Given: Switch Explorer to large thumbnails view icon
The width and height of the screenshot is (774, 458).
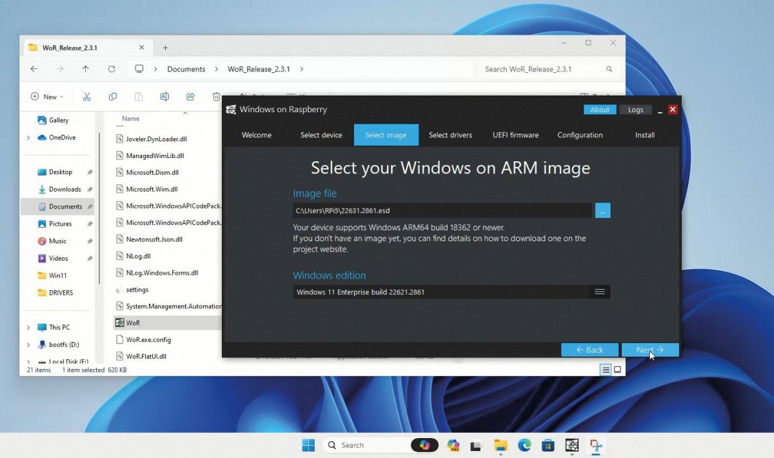Looking at the screenshot, I should pyautogui.click(x=617, y=370).
